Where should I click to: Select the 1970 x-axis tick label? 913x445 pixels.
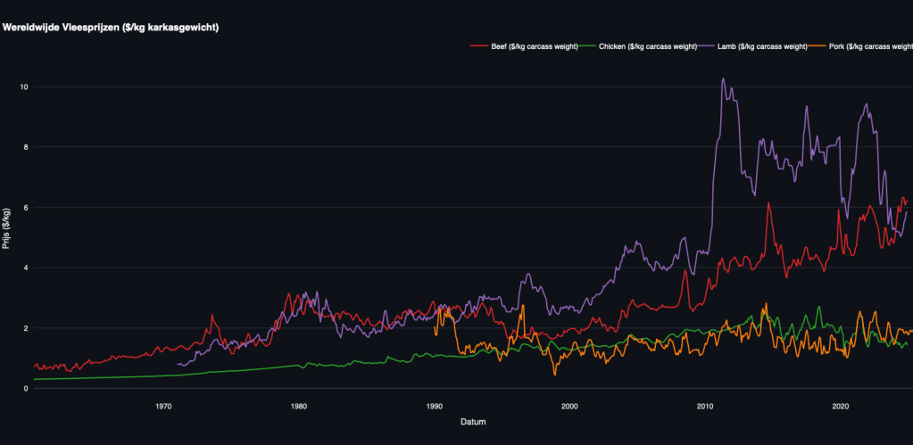tap(163, 405)
